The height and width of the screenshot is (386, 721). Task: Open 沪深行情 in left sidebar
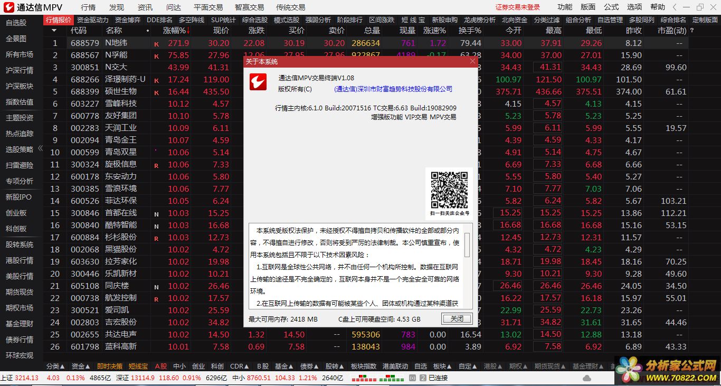point(20,70)
